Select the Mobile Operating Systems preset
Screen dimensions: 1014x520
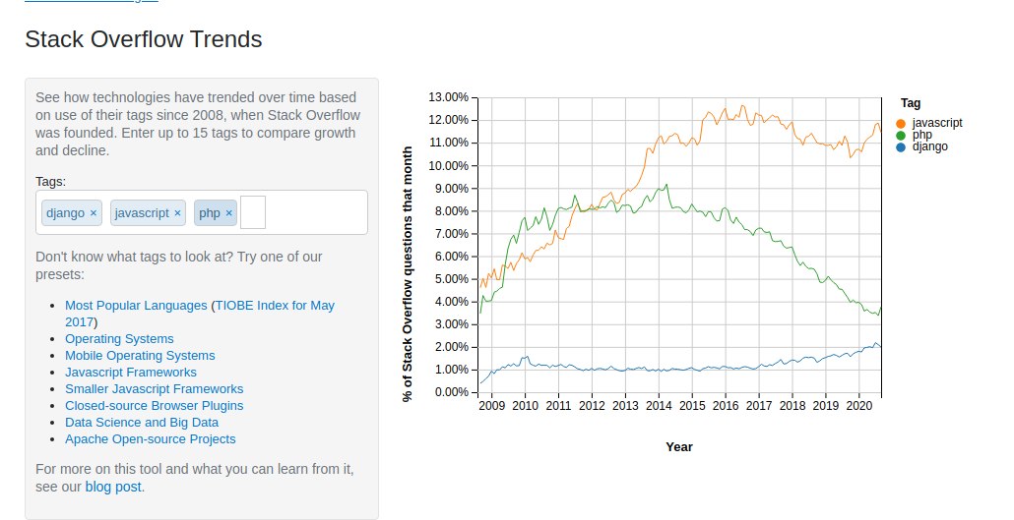click(140, 356)
